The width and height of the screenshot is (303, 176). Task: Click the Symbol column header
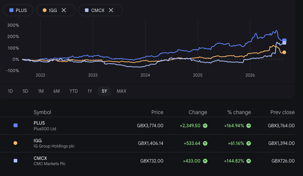tap(42, 112)
